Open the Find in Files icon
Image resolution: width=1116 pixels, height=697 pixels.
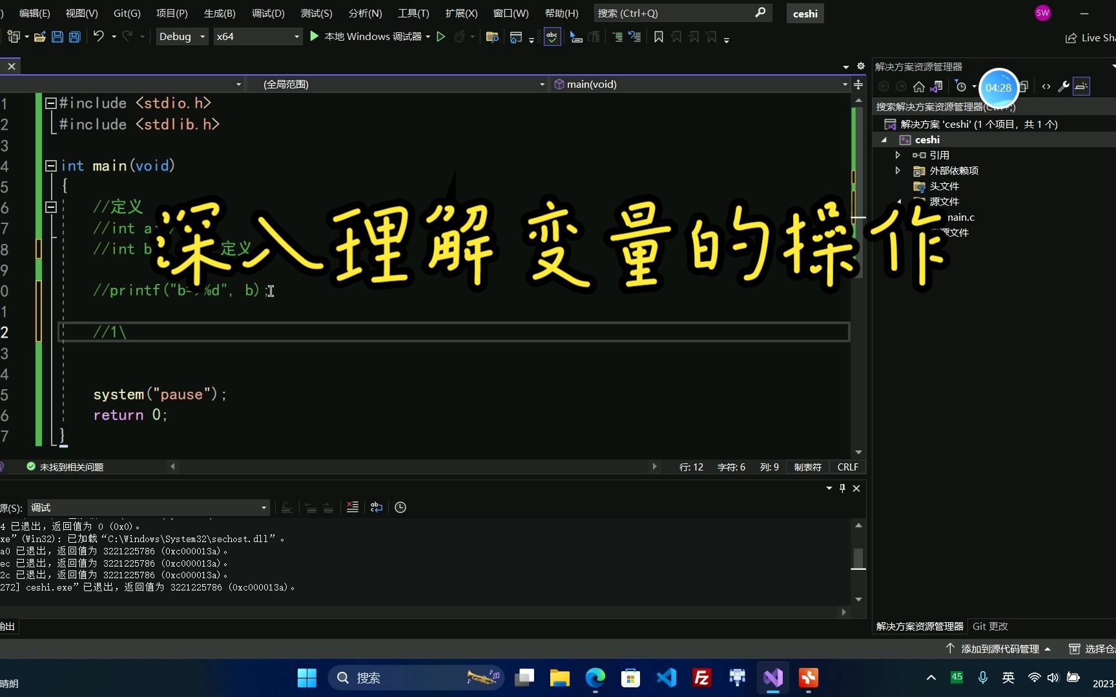pos(492,37)
